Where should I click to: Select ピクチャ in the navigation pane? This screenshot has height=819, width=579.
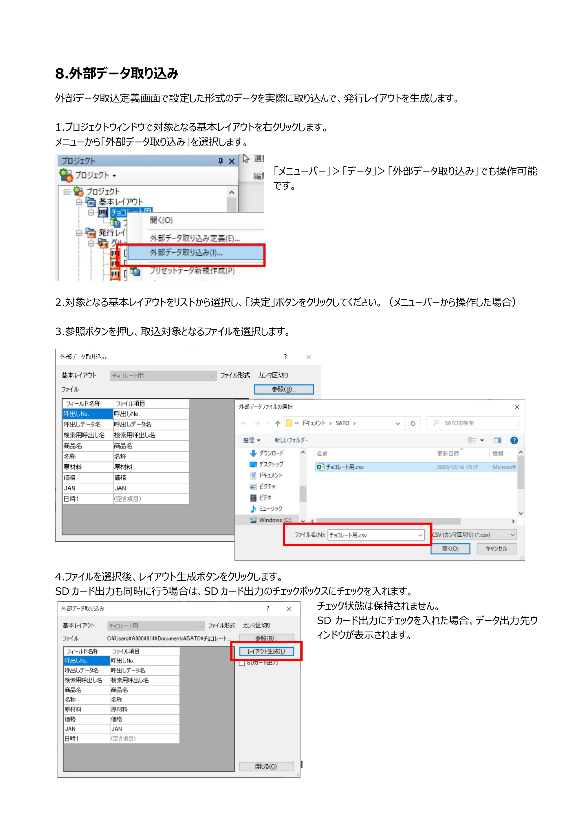pos(263,486)
